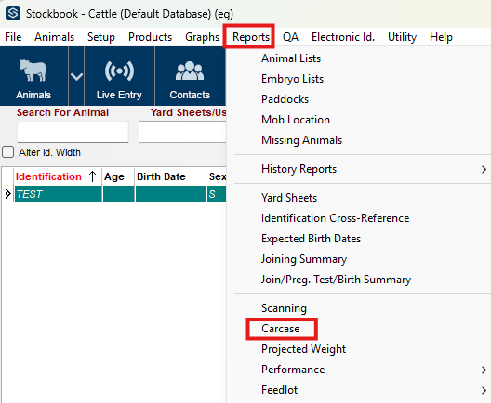Open Live Entry signal icon

pos(119,71)
